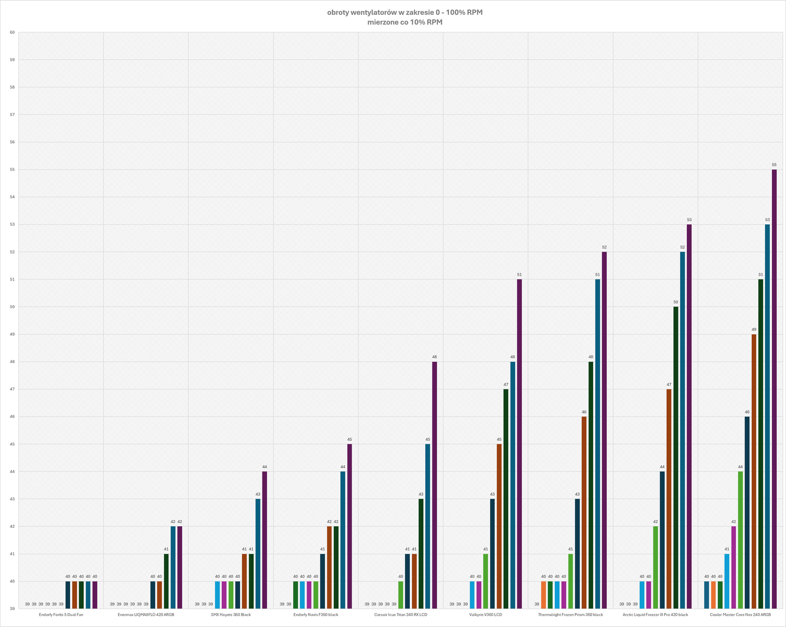
Task: Click the blue bar labeled 53 for Cooler Master
Action: point(767,417)
